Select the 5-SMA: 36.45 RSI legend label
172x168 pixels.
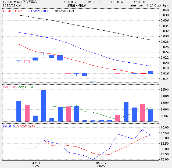pyautogui.click(x=26, y=126)
